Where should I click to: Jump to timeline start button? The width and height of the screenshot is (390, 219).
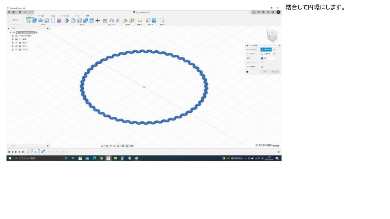pyautogui.click(x=9, y=152)
